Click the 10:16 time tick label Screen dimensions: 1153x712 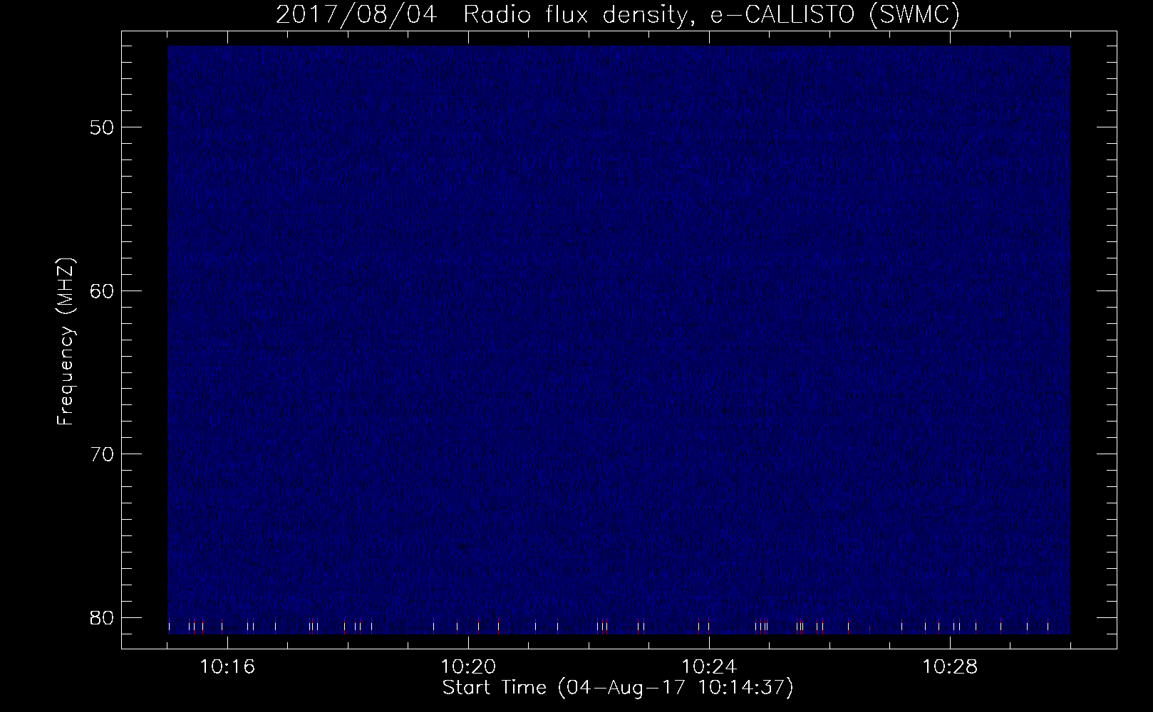point(227,667)
